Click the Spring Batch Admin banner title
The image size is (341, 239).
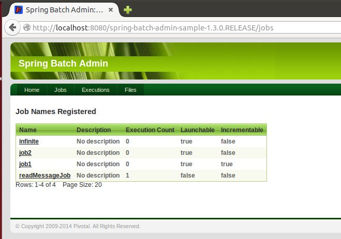[x=63, y=63]
